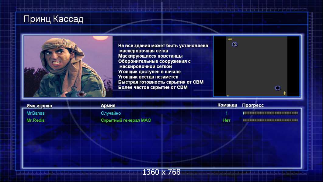This screenshot has height=182, width=323.
Task: Click start position marker 3 on minimap
Action: coord(234,44)
